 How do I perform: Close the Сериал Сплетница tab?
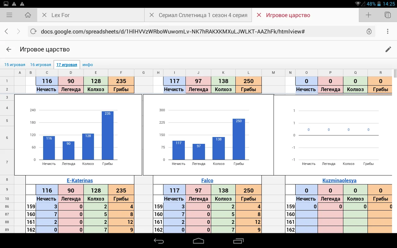click(152, 15)
